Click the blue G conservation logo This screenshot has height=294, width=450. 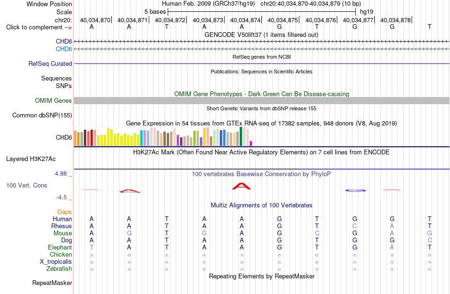pyautogui.click(x=355, y=190)
